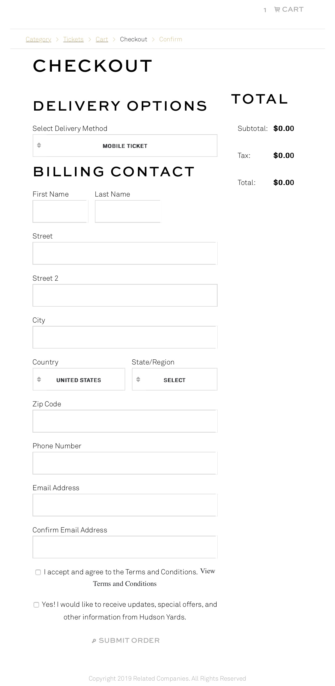Select the Street address field
The height and width of the screenshot is (686, 335).
click(125, 253)
